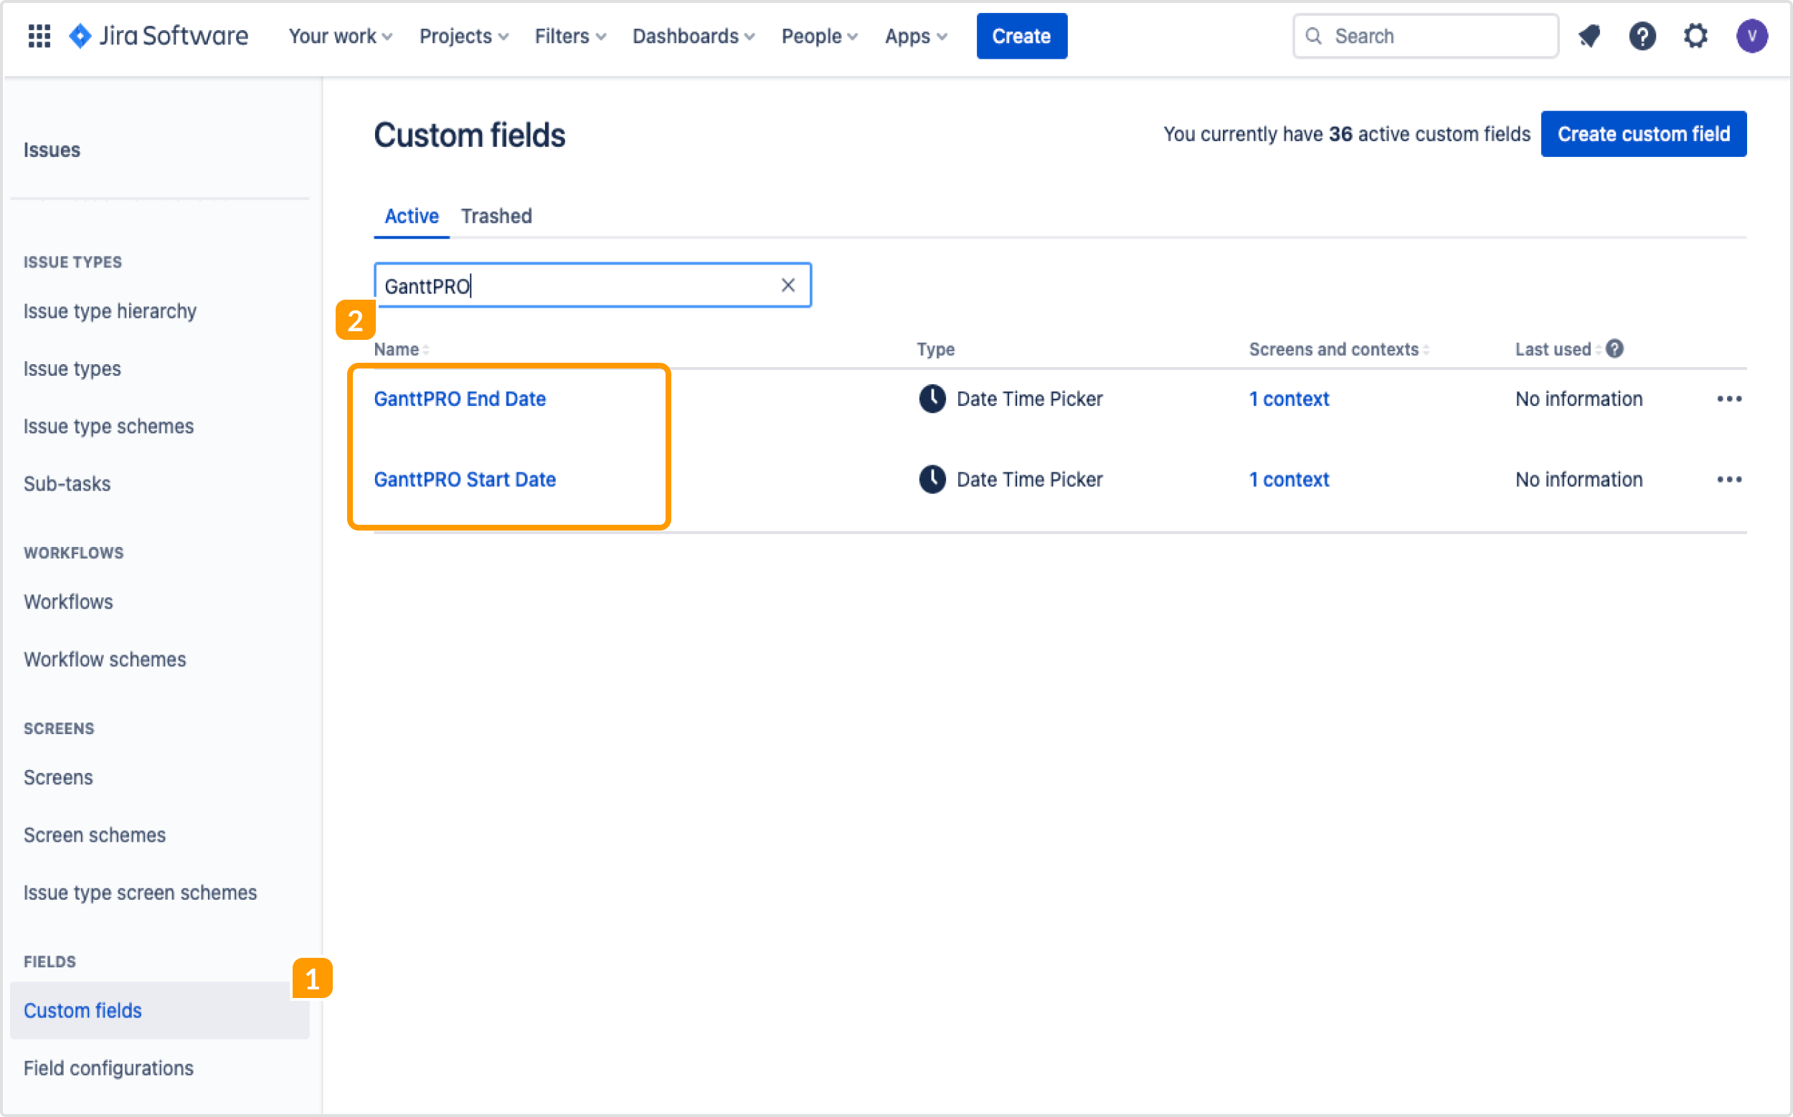Open Issue type screen schemes

click(x=141, y=893)
